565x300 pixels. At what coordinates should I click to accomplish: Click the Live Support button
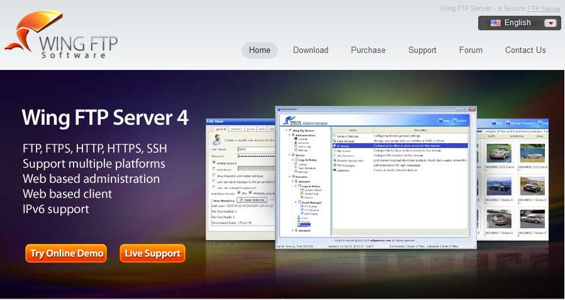pyautogui.click(x=152, y=253)
